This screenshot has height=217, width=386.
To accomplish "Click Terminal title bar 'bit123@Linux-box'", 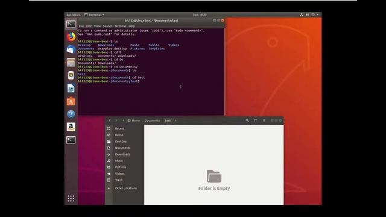I will [x=151, y=20].
